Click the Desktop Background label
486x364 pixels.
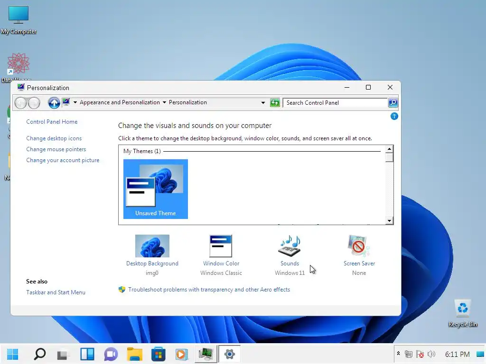152,264
